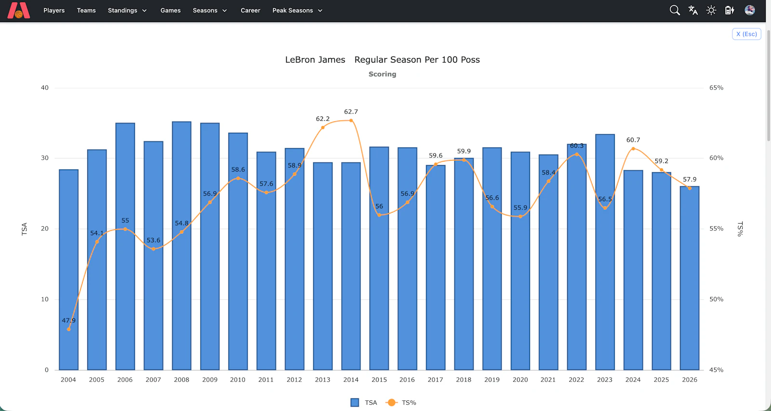Toggle the sun light-mode icon

(x=711, y=10)
